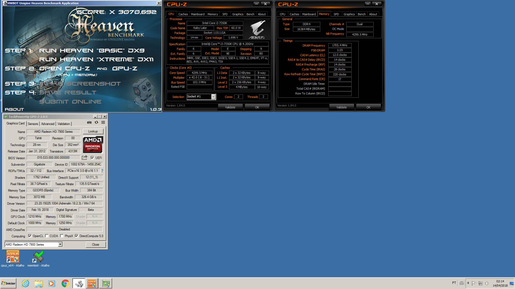The image size is (515, 289).
Task: Open the AMD Radeon HD 7900 GPU dropdown
Action: coord(34,244)
